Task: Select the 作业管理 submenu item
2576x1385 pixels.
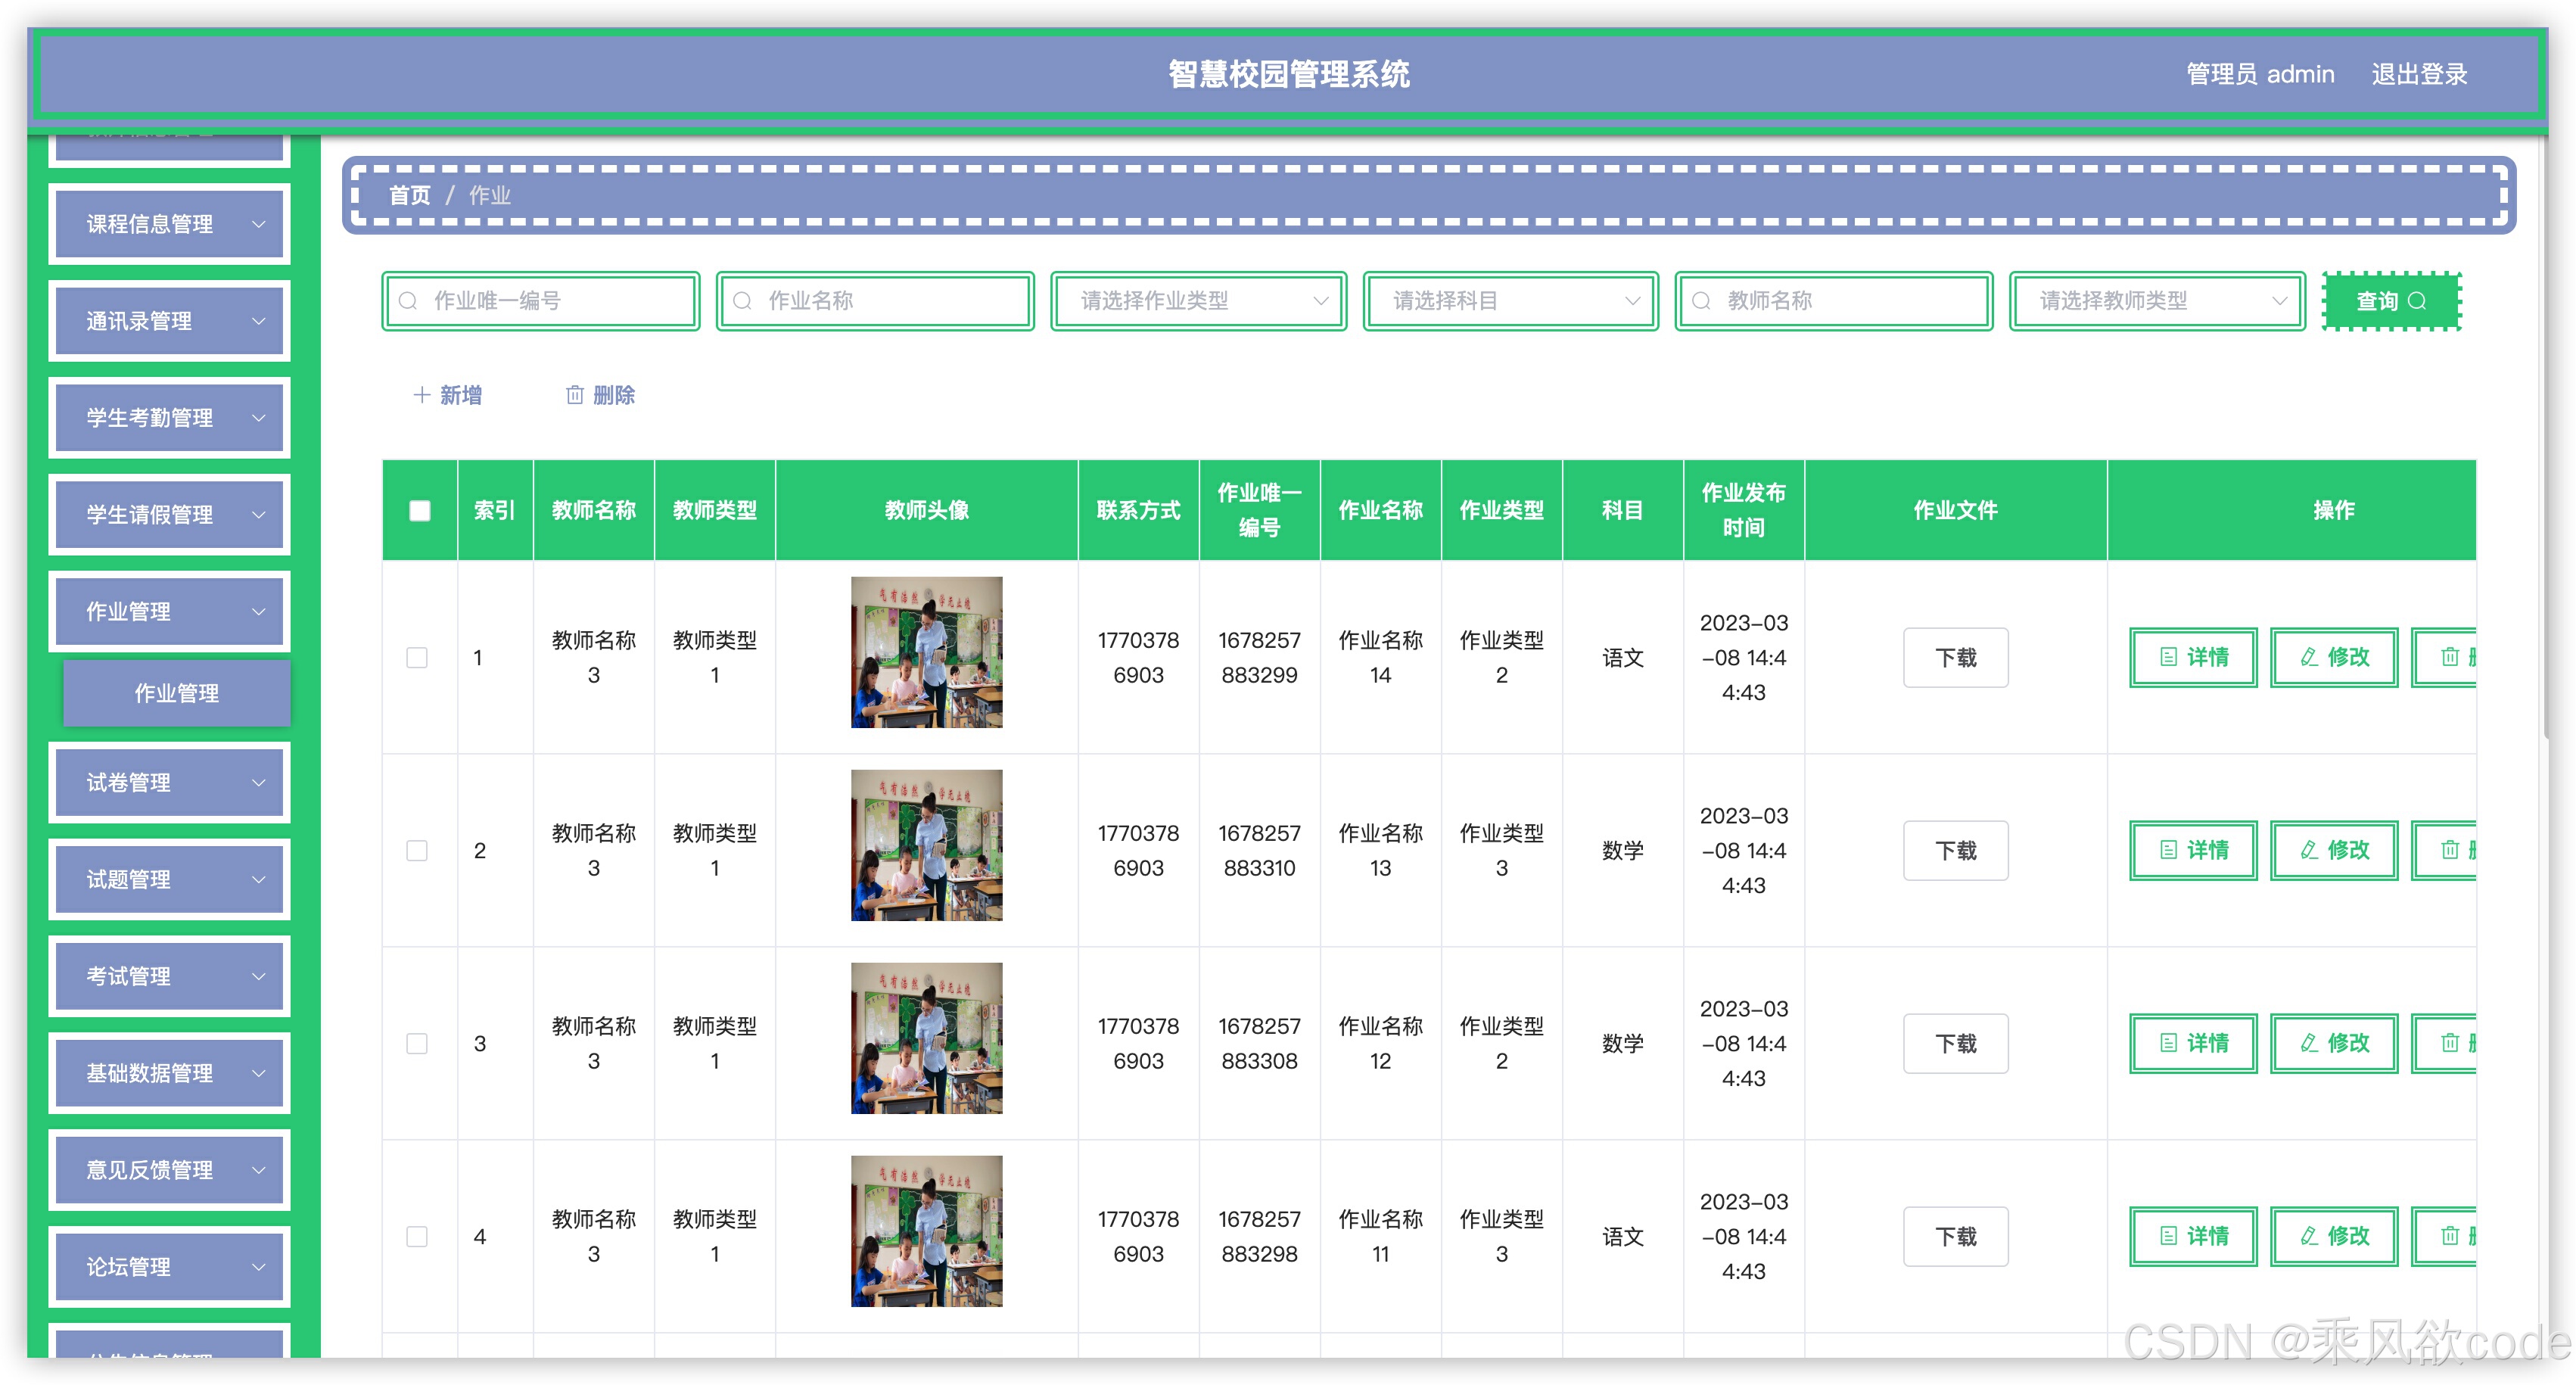Action: pyautogui.click(x=176, y=693)
